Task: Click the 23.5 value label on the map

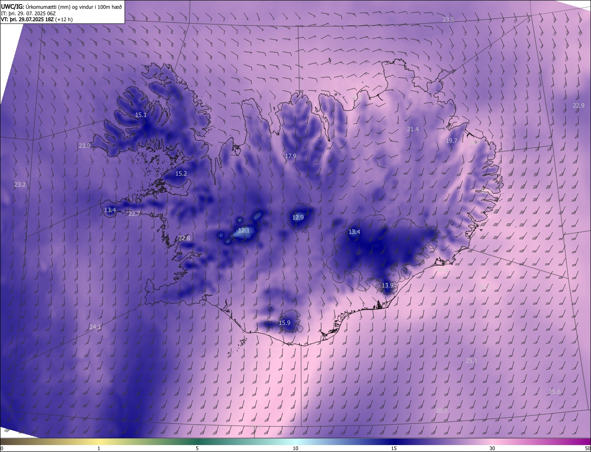Action: 448,19
